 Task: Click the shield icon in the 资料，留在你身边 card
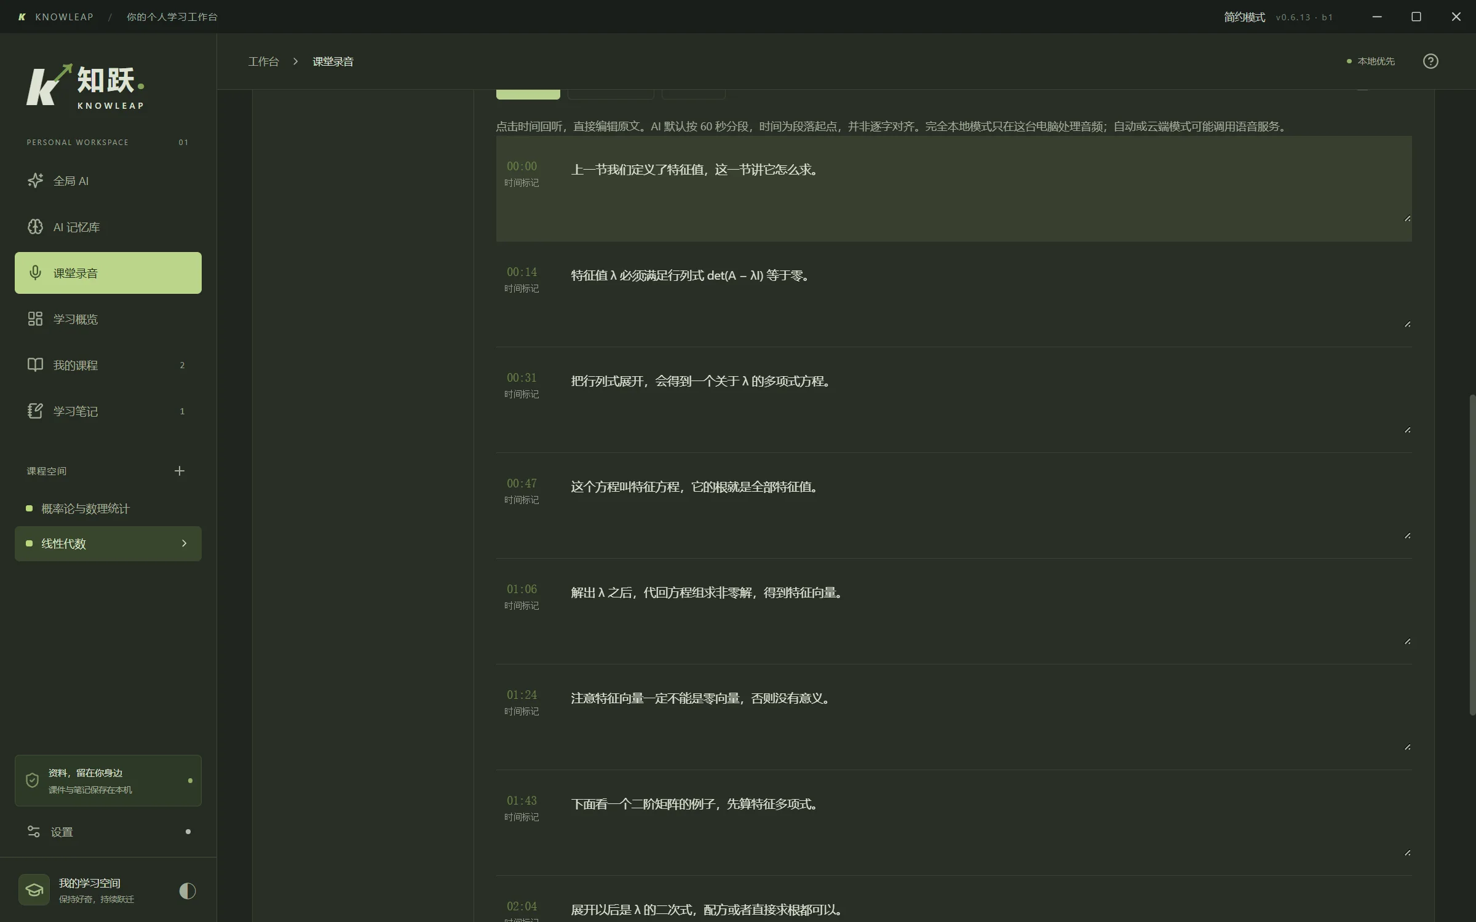tap(32, 781)
